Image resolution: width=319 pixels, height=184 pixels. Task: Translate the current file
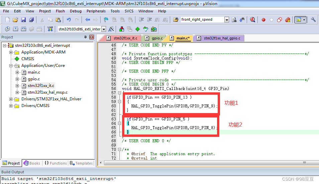point(7,29)
